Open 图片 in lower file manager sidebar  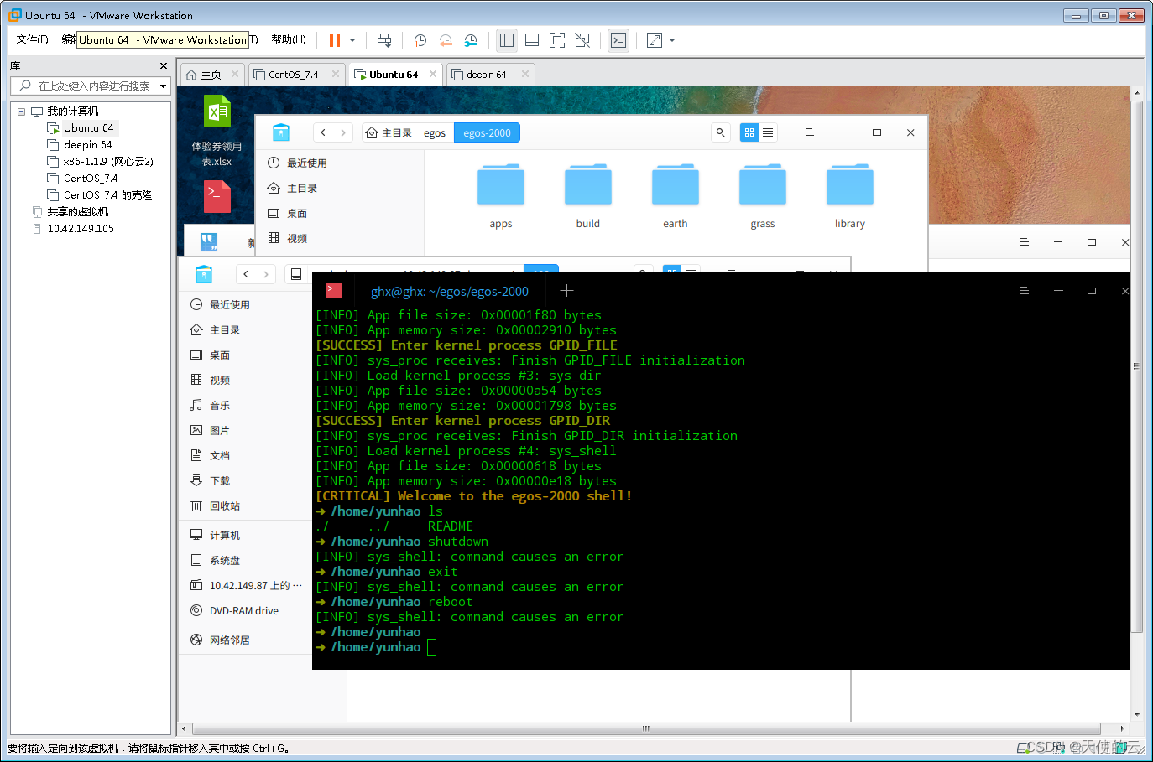[x=245, y=430]
